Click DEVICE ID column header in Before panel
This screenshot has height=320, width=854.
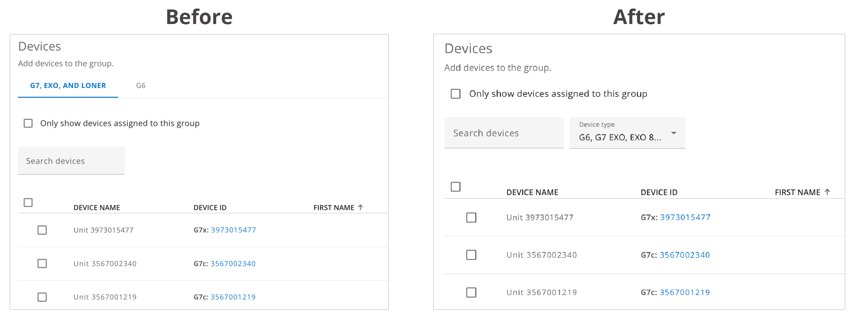(210, 207)
